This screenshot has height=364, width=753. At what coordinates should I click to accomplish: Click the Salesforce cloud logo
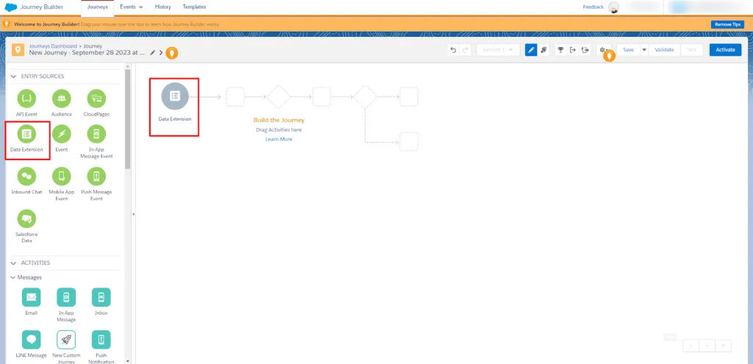pos(11,7)
